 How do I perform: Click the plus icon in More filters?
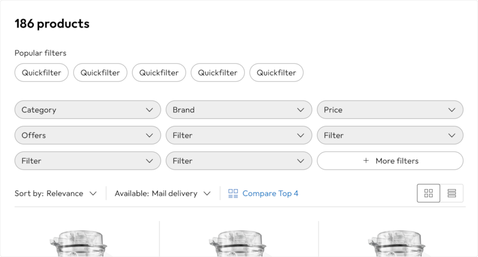coord(366,161)
